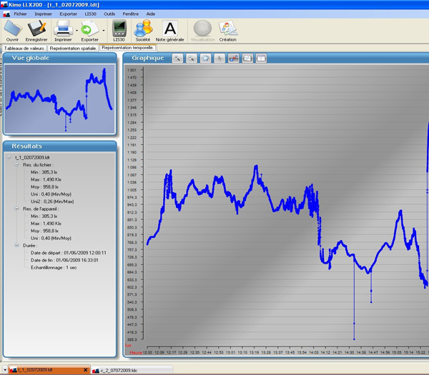429x375 pixels.
Task: Toggle the data points marker tool
Action: (233, 59)
